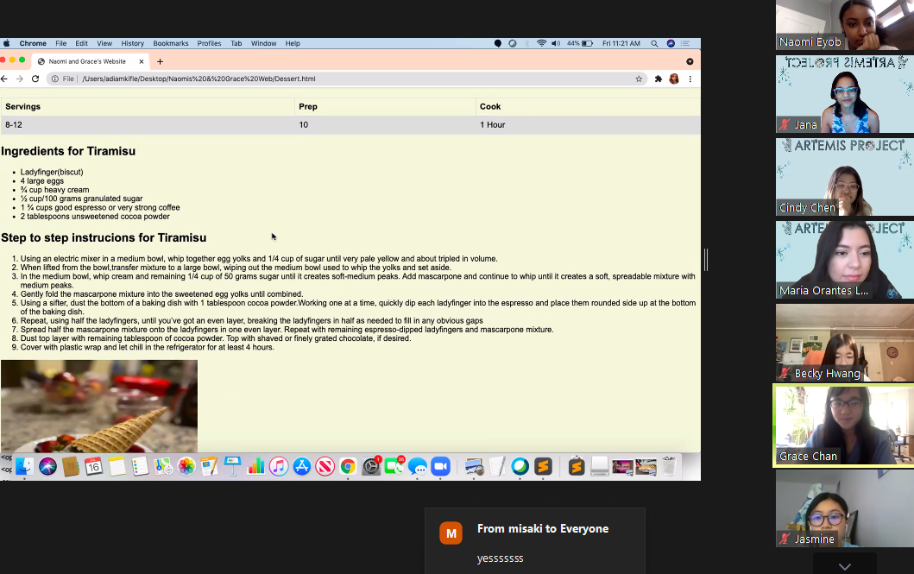This screenshot has height=574, width=914.
Task: Open Finder from the Dock
Action: pyautogui.click(x=24, y=466)
